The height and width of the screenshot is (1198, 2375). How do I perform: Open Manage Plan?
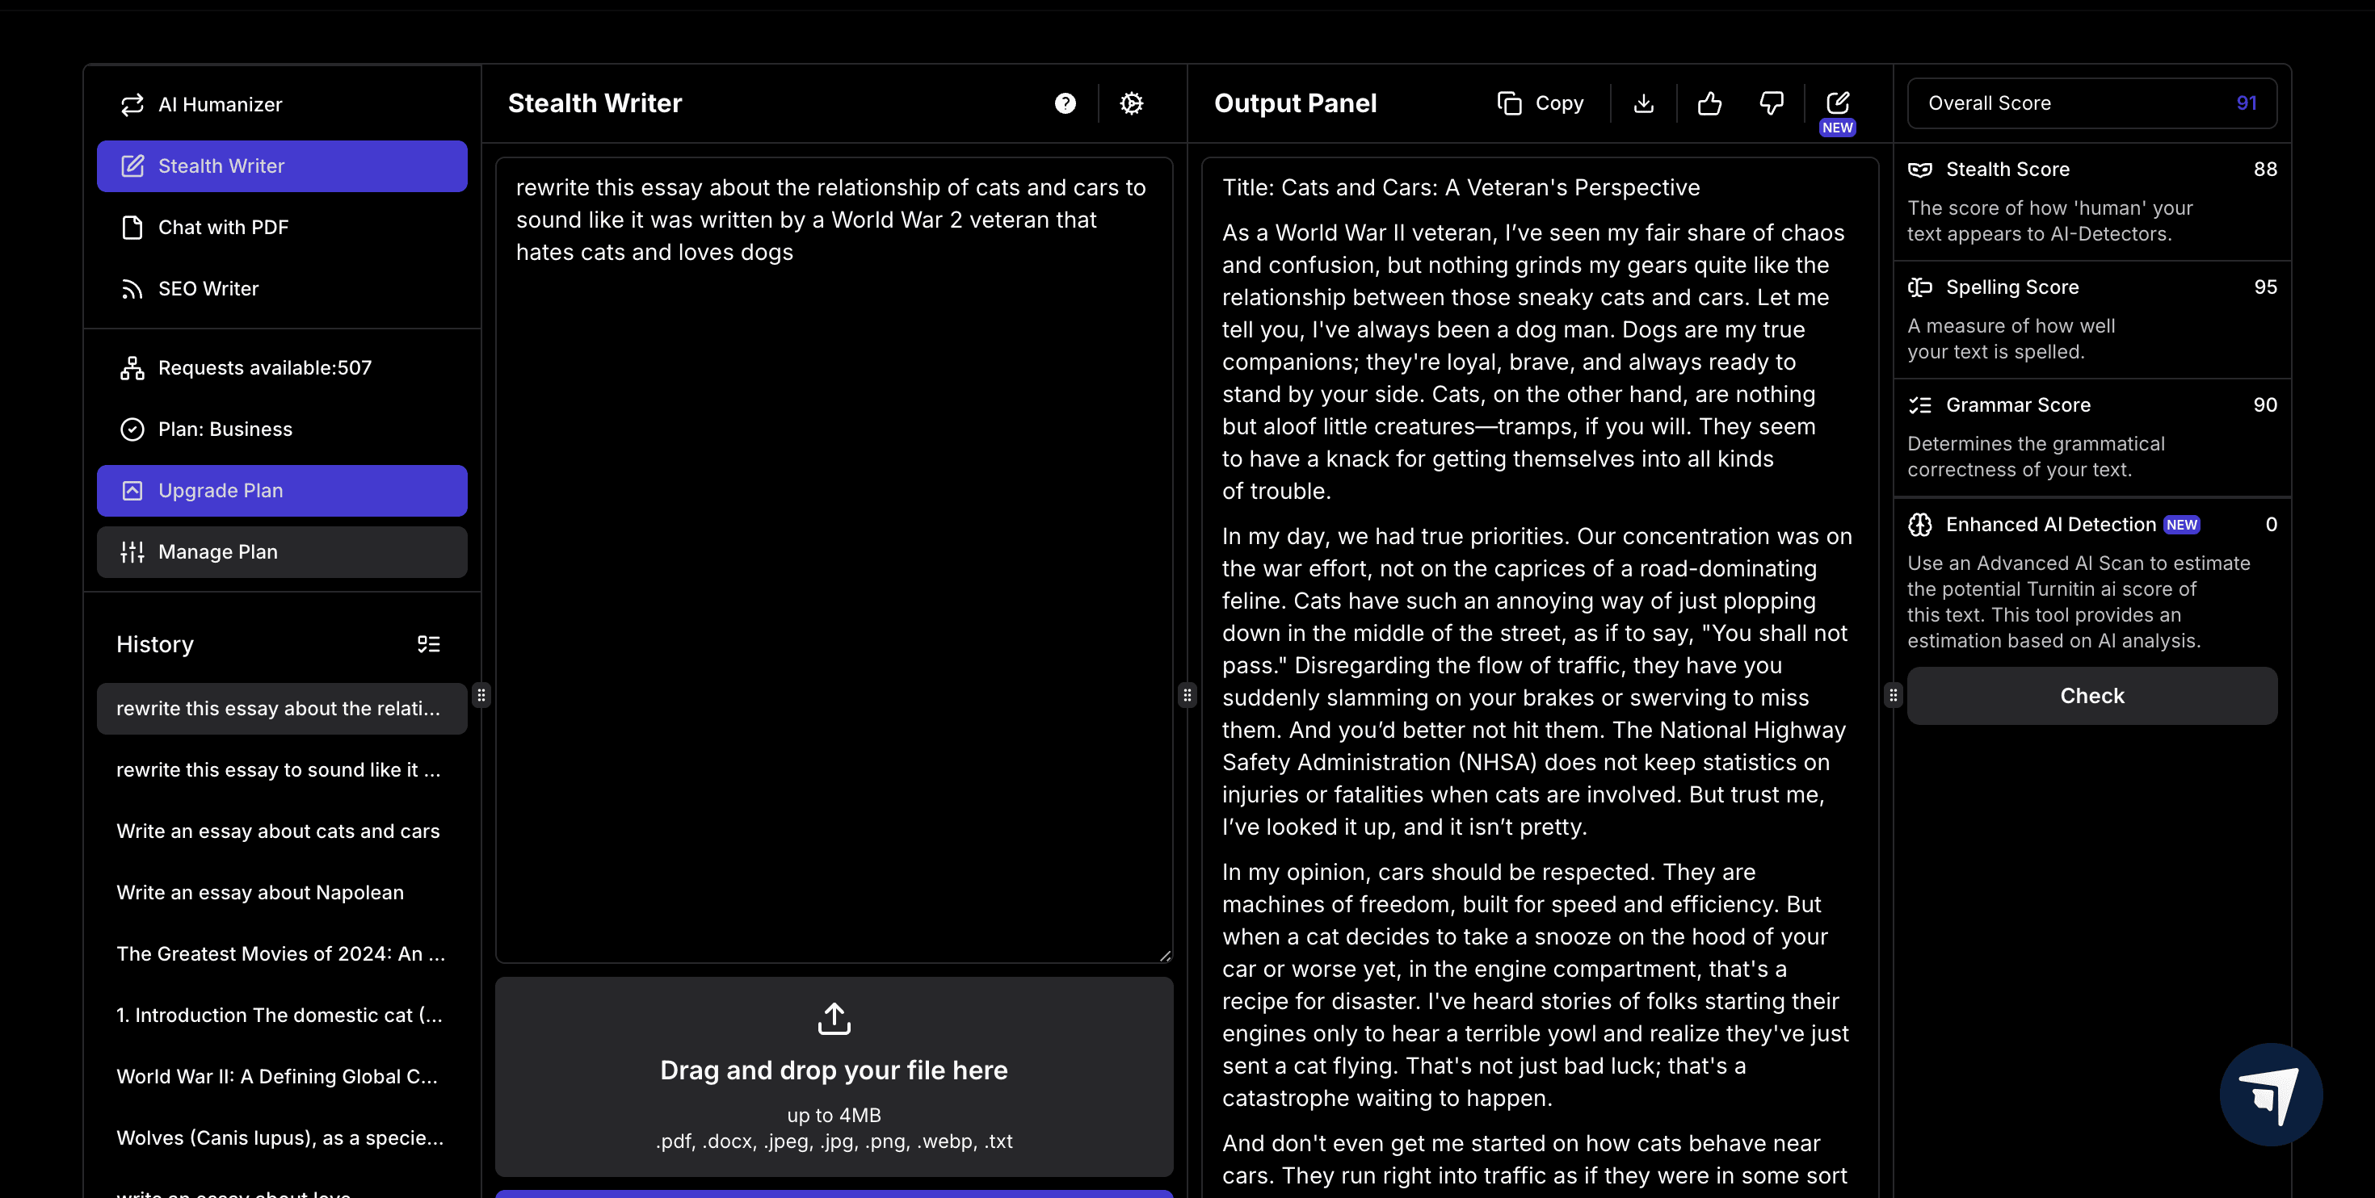pos(281,552)
